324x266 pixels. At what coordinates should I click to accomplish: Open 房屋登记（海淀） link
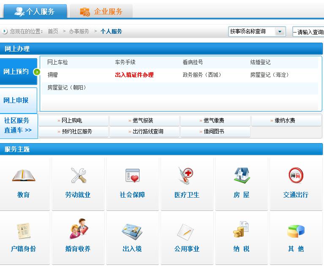pos(270,75)
